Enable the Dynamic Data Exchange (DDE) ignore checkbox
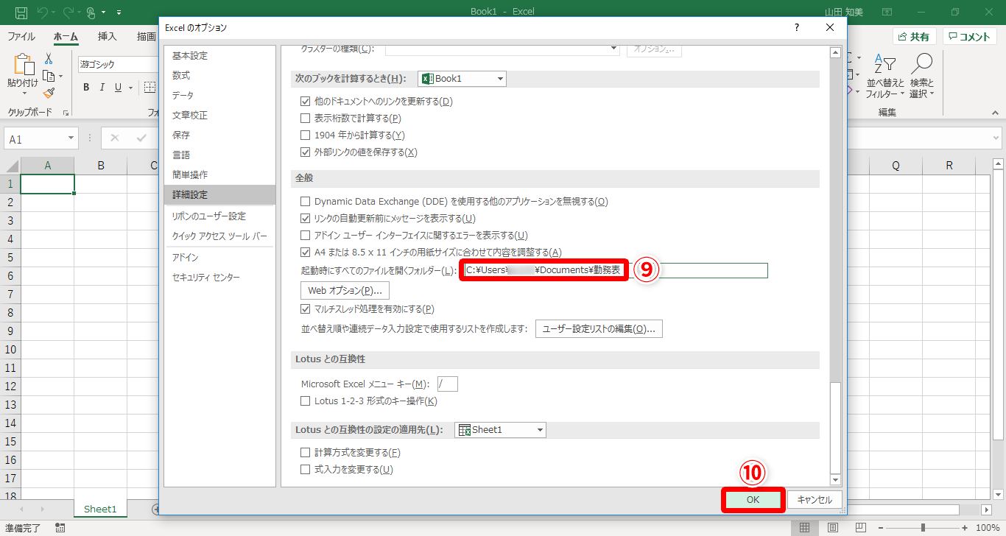The height and width of the screenshot is (536, 1006). [306, 201]
